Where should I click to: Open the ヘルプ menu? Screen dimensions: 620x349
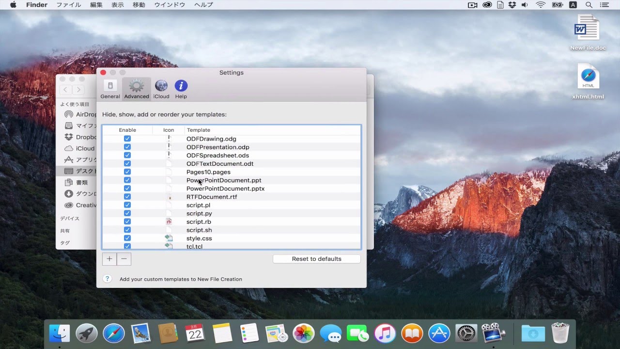203,5
